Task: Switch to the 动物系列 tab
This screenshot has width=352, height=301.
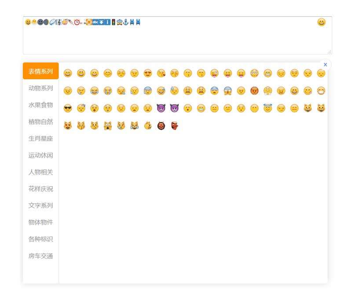Action: coord(40,88)
